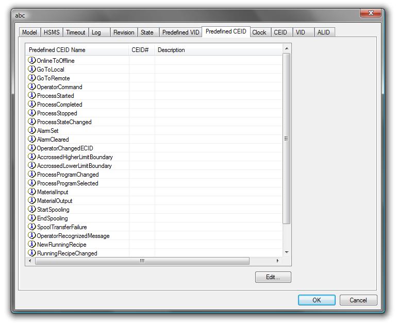Click the CEID# column header
The height and width of the screenshot is (325, 397).
coord(141,50)
